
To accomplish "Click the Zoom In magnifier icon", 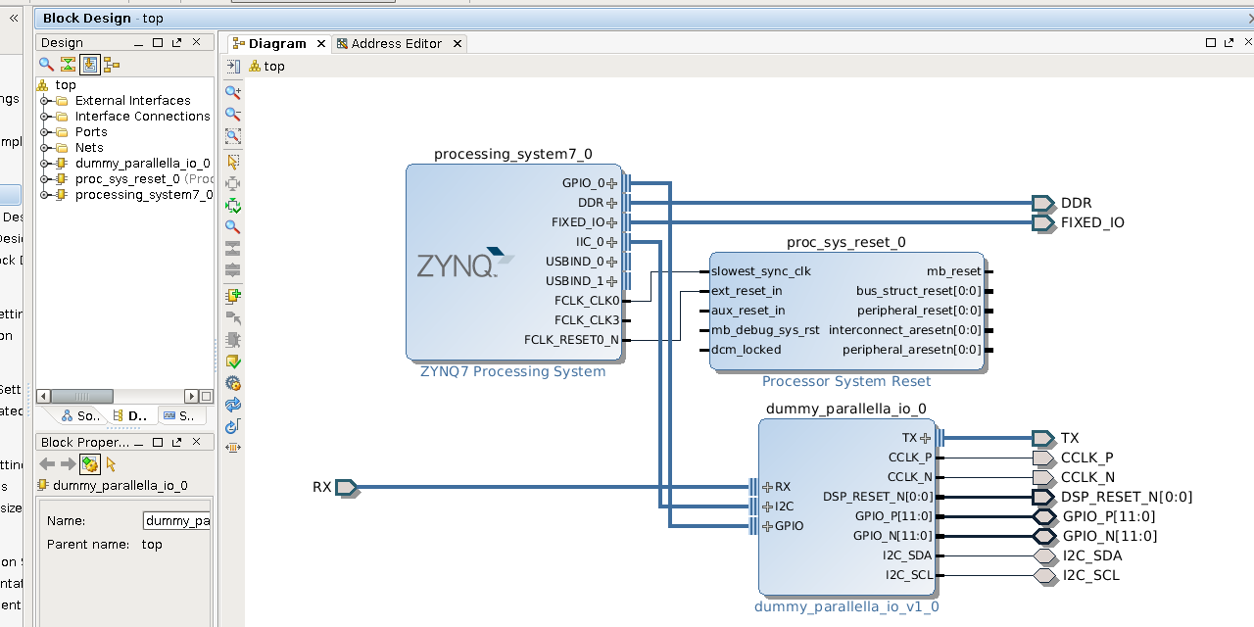I will tap(233, 92).
